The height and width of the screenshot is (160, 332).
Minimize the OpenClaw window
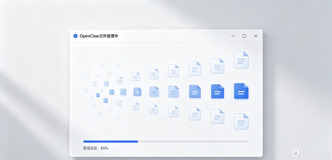tap(233, 36)
